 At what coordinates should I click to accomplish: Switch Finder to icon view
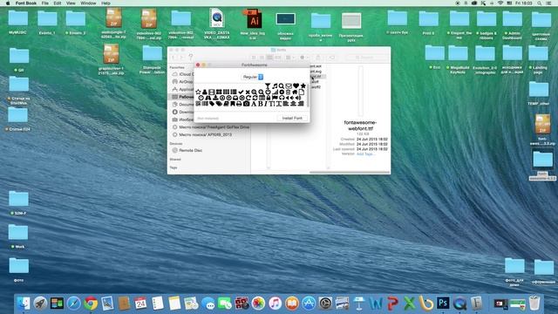pyautogui.click(x=254, y=58)
